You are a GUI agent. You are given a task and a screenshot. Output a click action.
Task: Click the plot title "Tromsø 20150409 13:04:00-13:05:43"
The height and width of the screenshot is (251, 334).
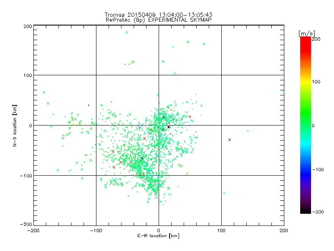point(158,15)
